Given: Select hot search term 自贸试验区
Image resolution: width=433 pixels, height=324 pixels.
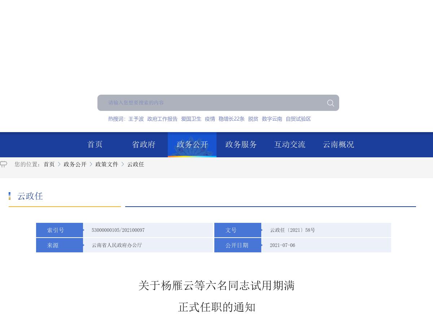Looking at the screenshot, I should [x=298, y=119].
